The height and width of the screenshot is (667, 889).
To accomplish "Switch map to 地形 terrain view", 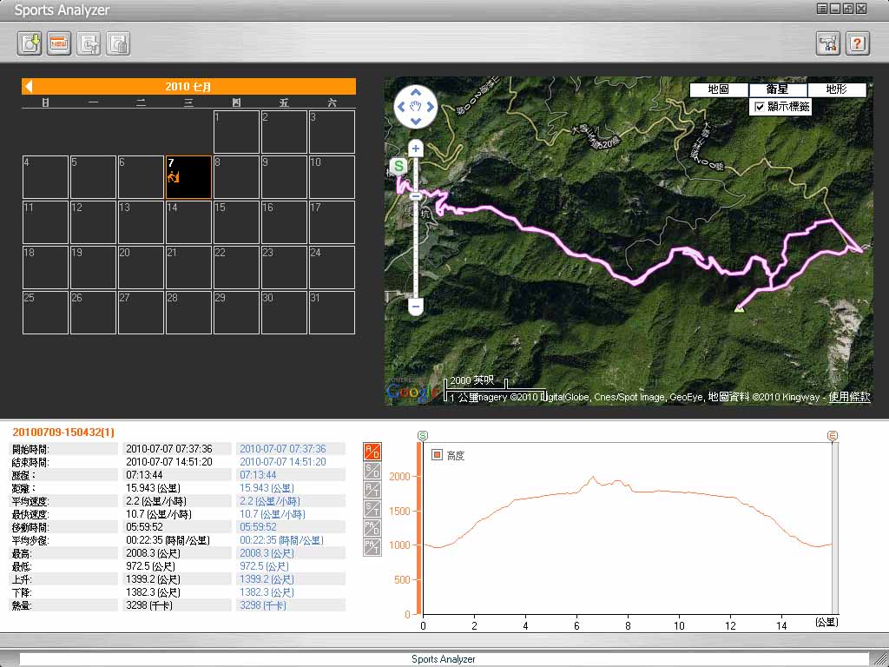I will coord(836,89).
